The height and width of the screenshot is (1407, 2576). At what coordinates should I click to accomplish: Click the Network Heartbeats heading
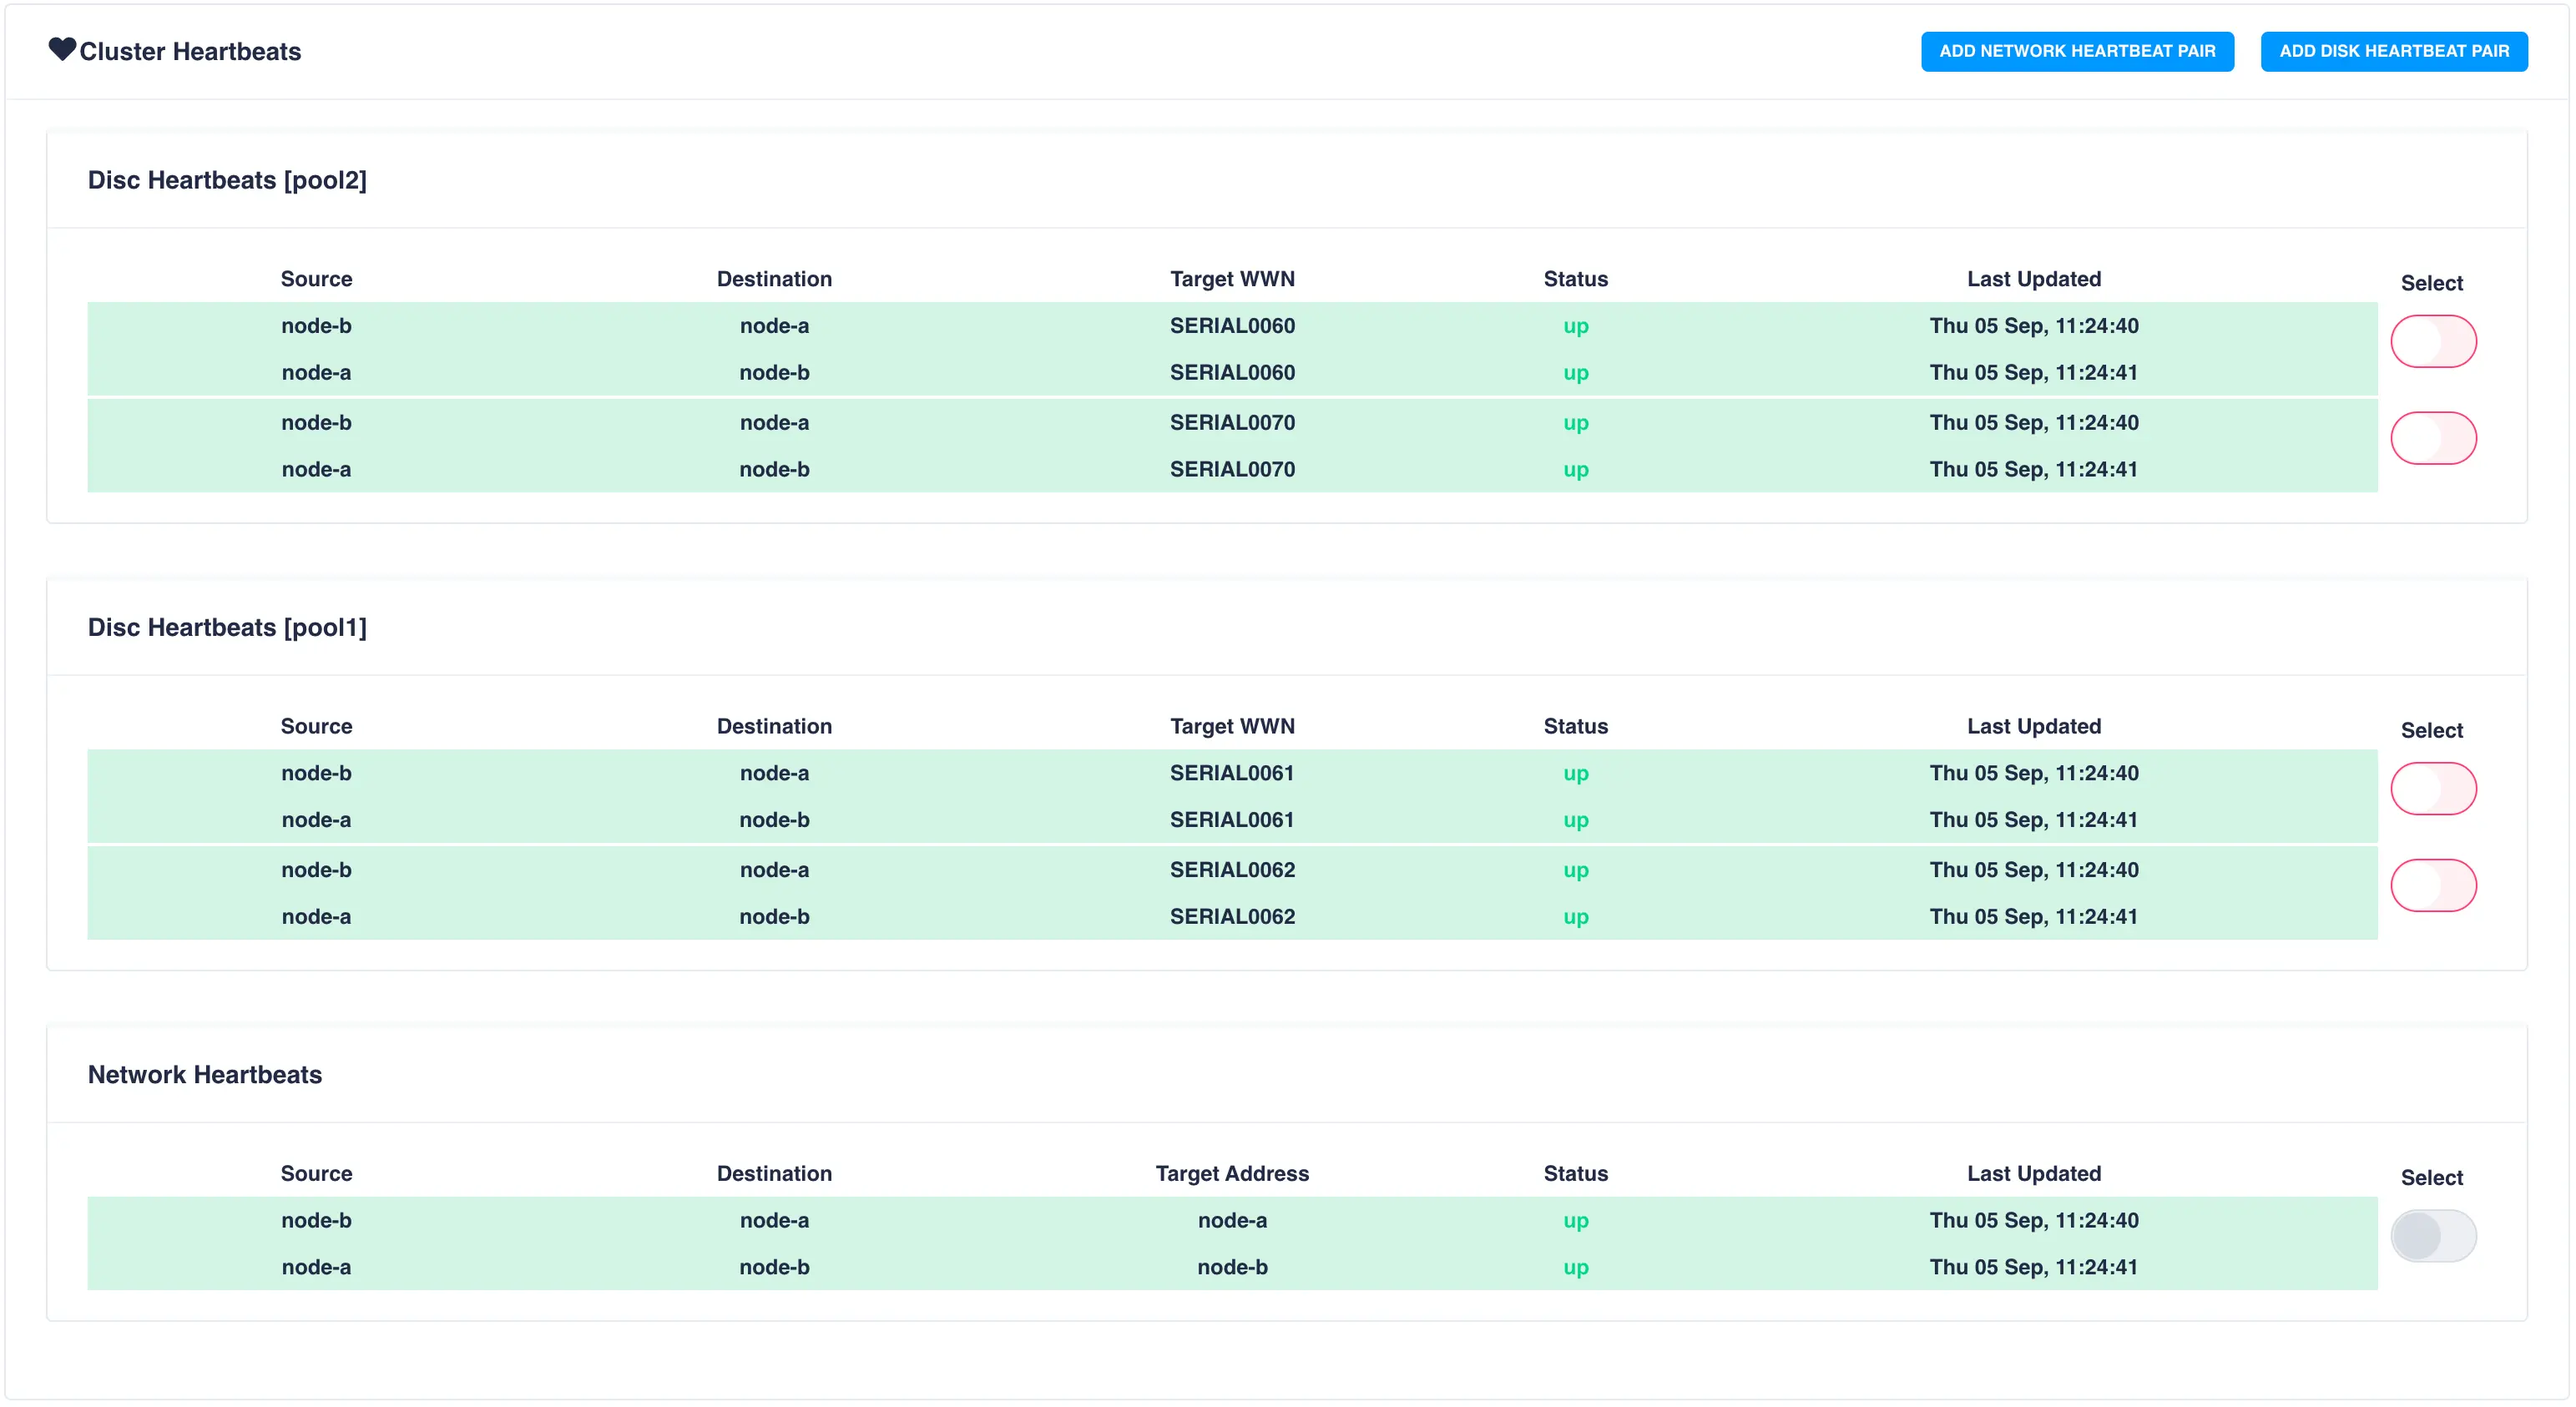[205, 1074]
